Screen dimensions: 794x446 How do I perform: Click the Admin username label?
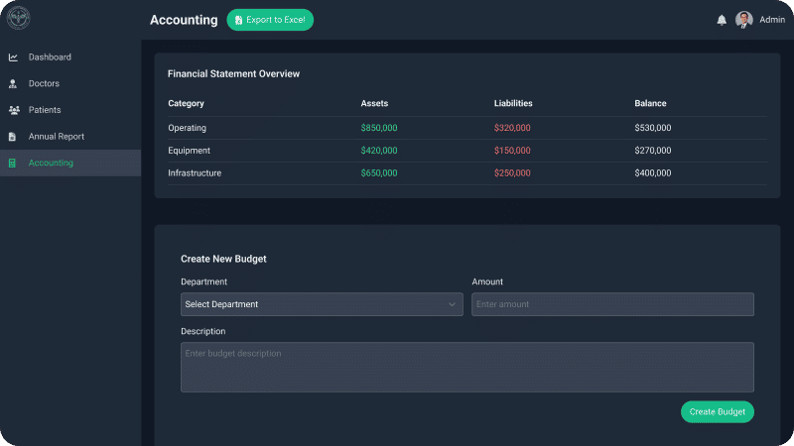coord(772,20)
